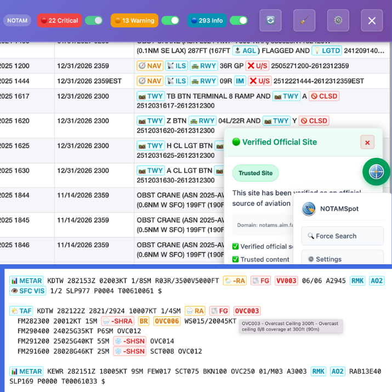
Task: Click the Verified Official Site heading
Action: (280, 142)
